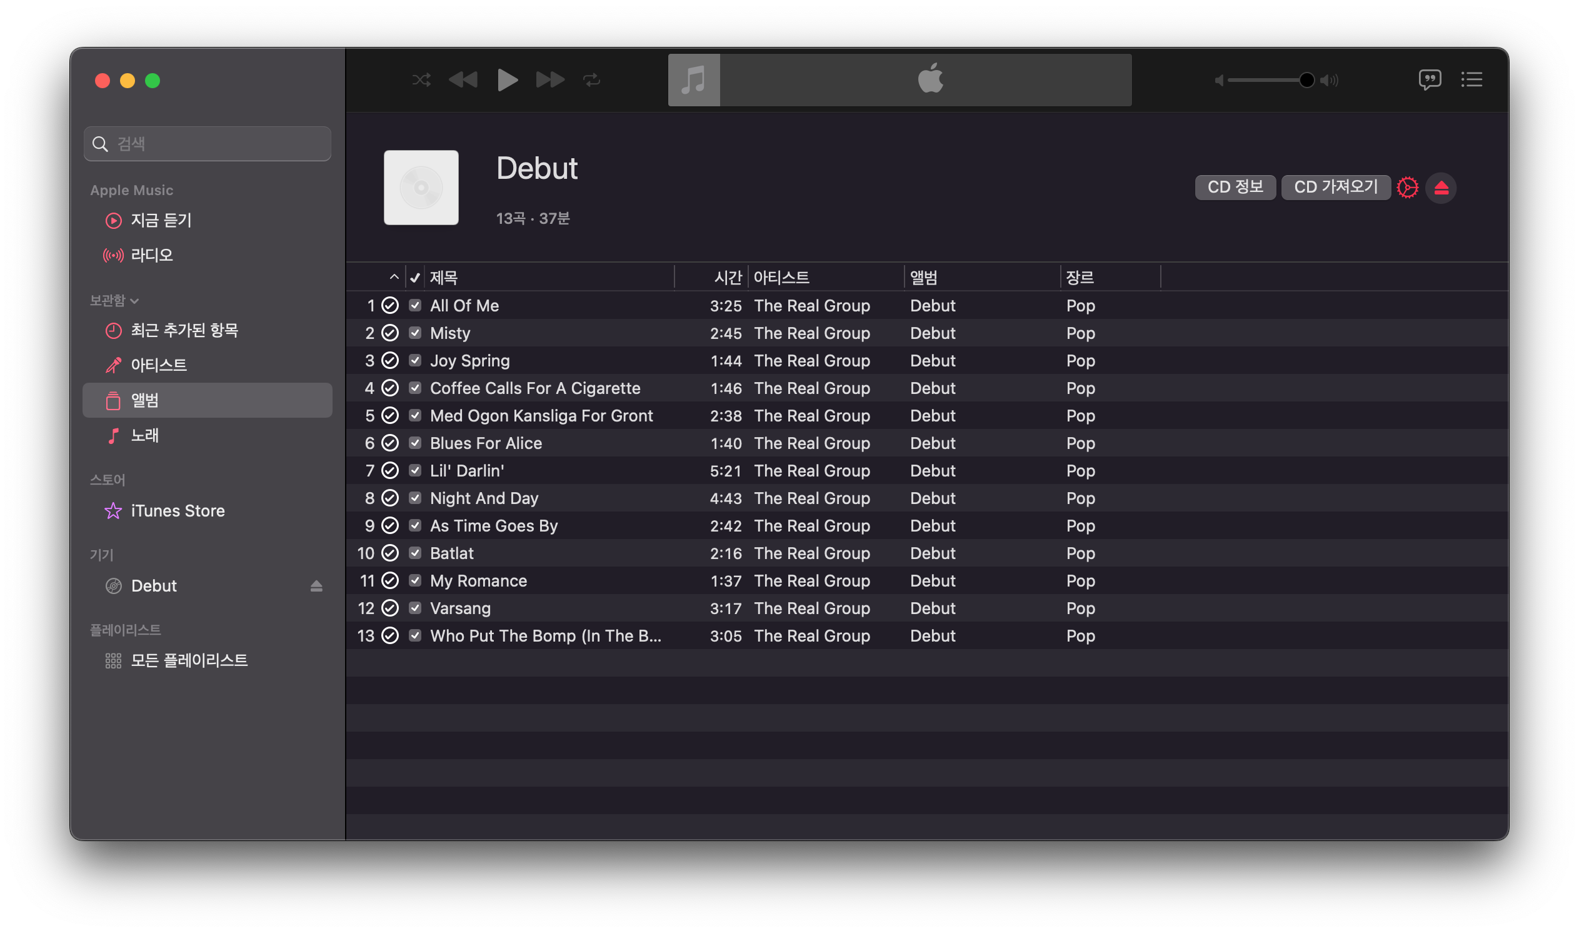The image size is (1579, 933).
Task: Eject Debut disc in the sidebar
Action: [x=317, y=586]
